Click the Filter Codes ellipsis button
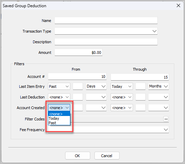 click(166, 119)
